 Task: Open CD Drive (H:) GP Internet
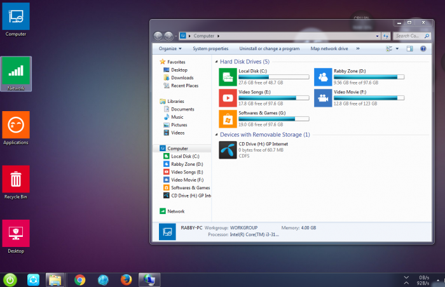[228, 149]
